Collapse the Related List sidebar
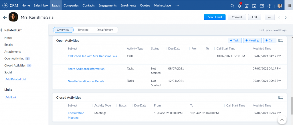293x125 pixels. click(1, 30)
